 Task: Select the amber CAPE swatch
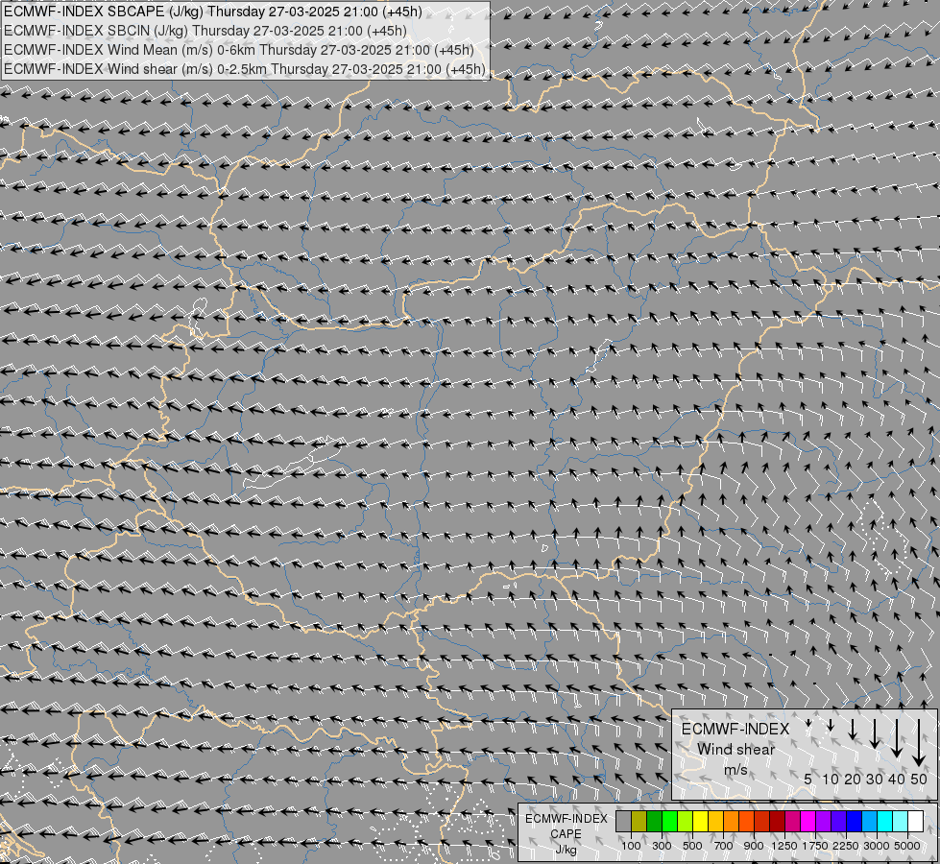click(715, 821)
